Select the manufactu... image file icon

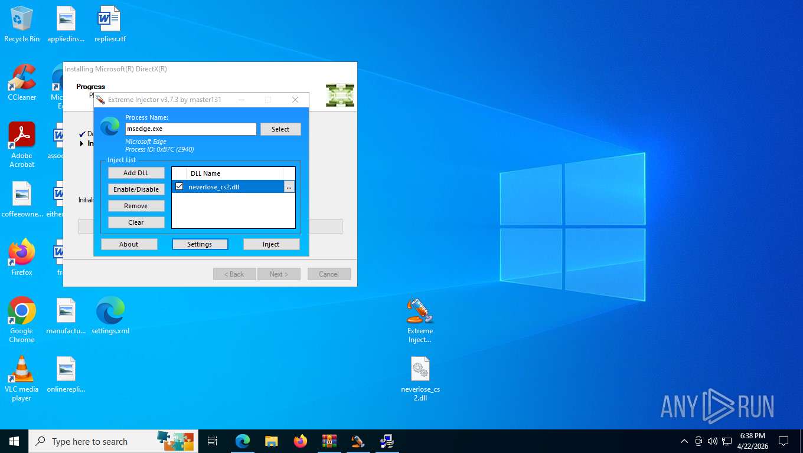66,316
